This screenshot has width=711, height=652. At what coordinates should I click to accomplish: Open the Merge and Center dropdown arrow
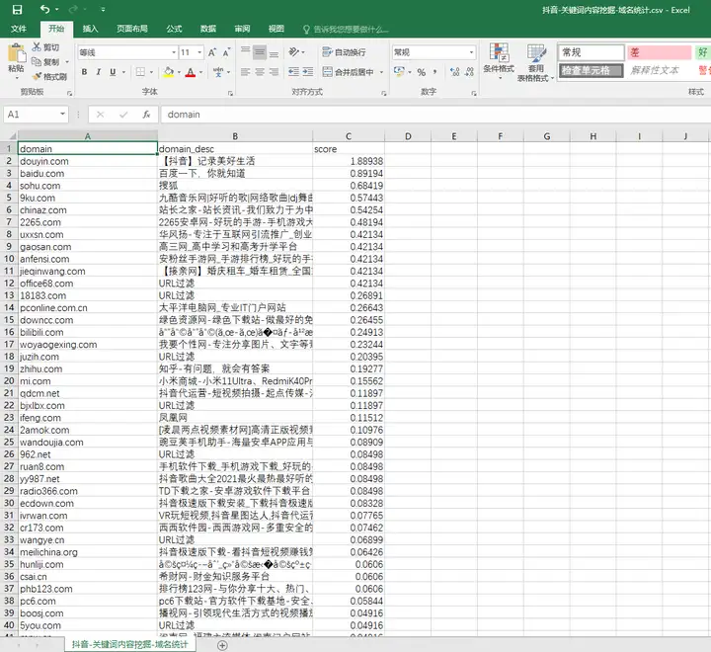[381, 72]
